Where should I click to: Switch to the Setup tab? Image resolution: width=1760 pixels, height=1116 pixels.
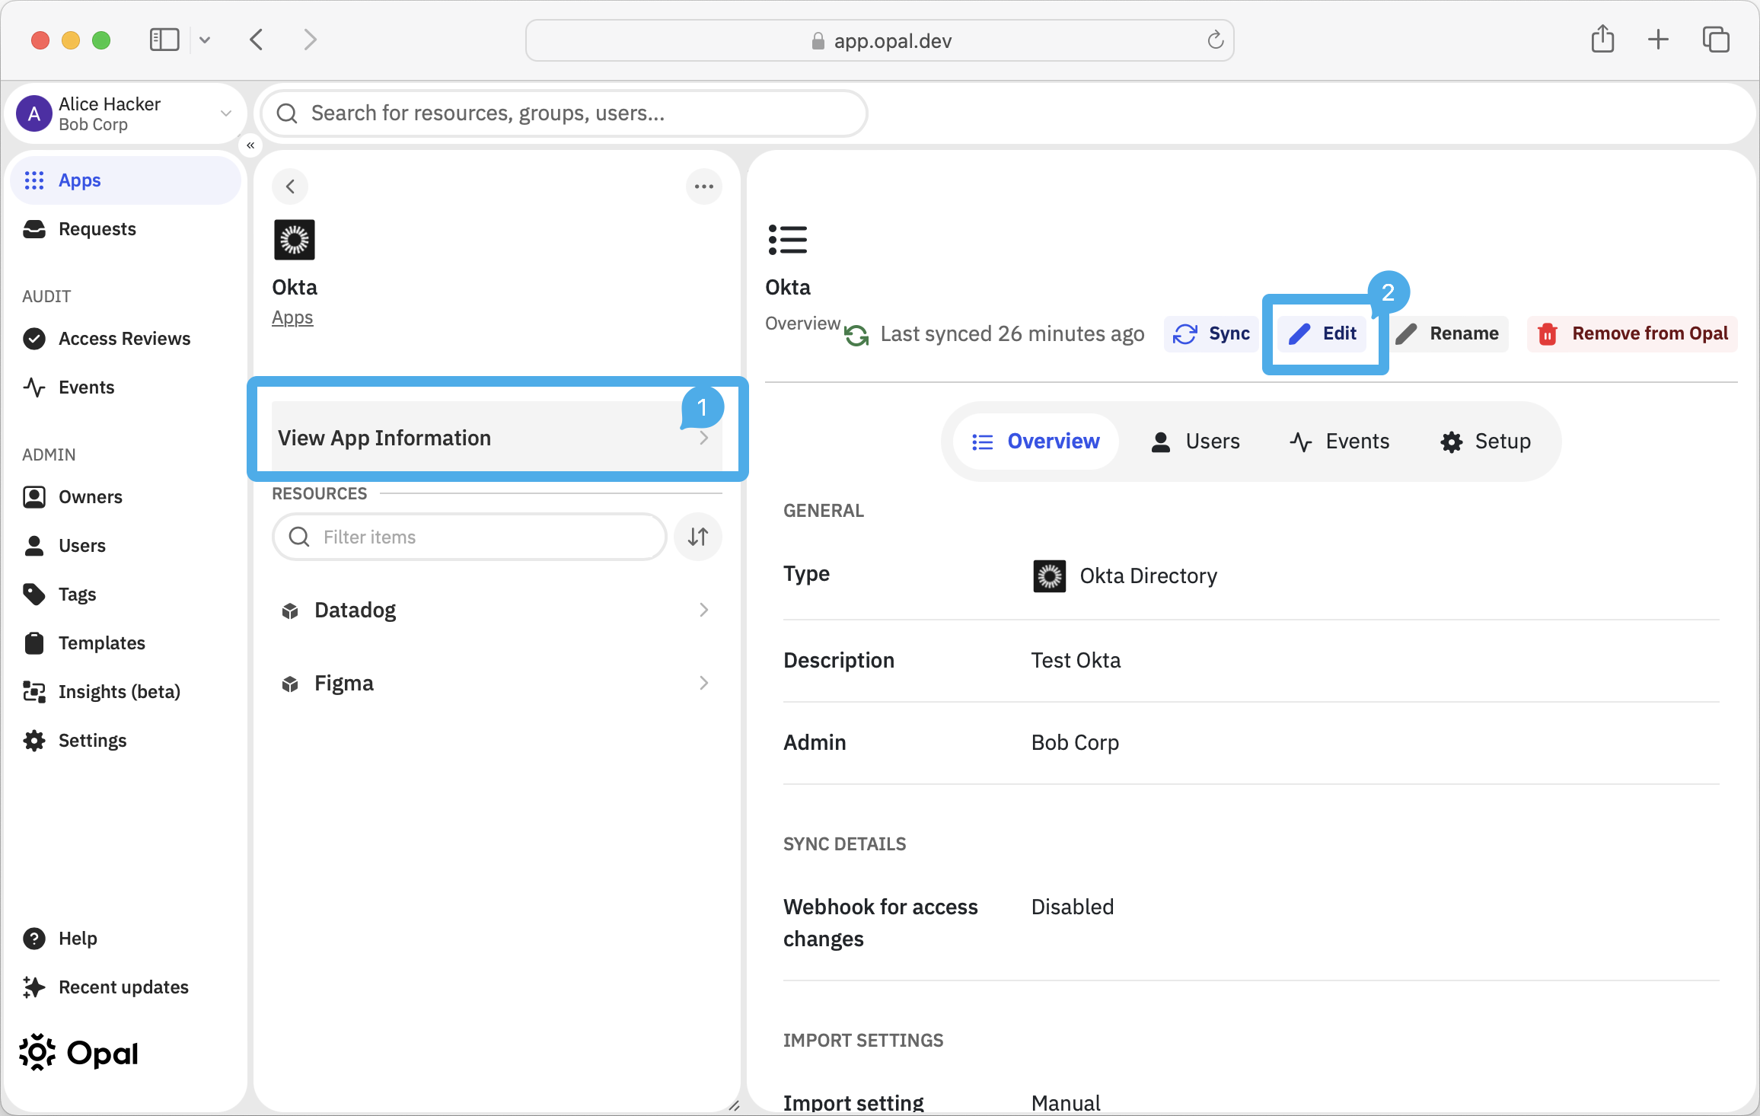[1485, 442]
